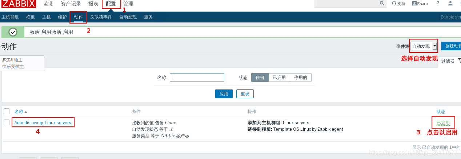The height and width of the screenshot is (159, 461).
Task: Click operation 添加到主机群组: Linux servers
Action: point(278,123)
